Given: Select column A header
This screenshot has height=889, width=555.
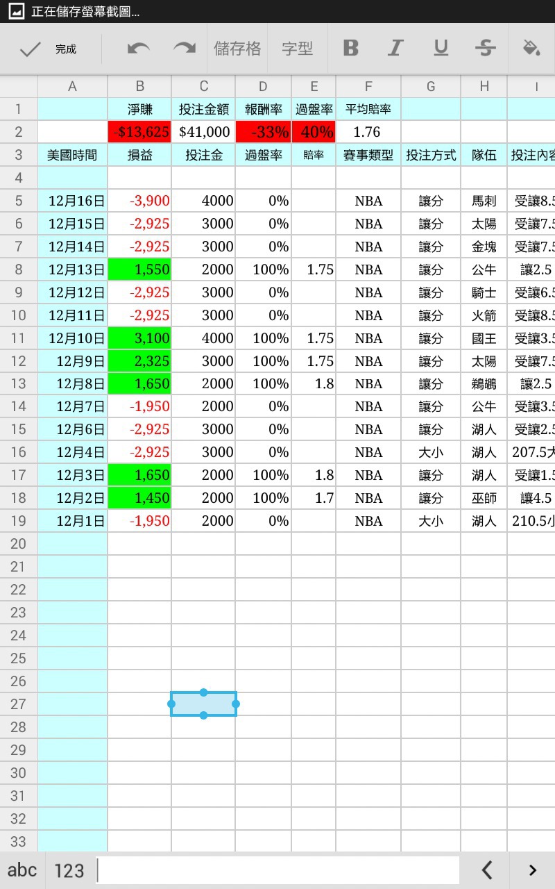Looking at the screenshot, I should click(x=72, y=86).
